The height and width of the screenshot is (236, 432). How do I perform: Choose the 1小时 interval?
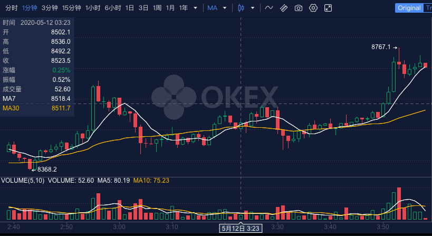pyautogui.click(x=93, y=8)
